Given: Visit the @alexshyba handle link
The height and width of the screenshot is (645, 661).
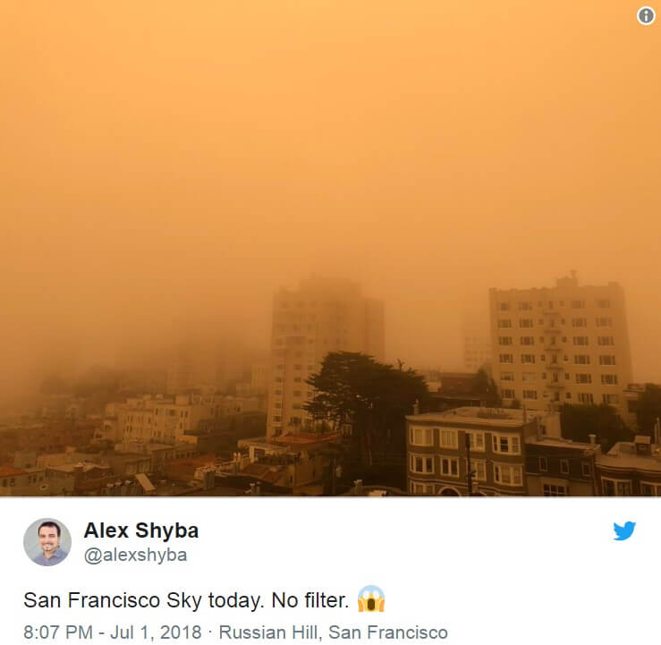Looking at the screenshot, I should click(x=135, y=555).
